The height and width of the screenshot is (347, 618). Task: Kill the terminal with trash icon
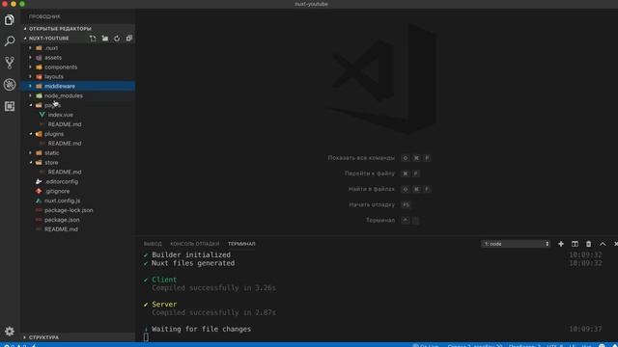tap(588, 244)
